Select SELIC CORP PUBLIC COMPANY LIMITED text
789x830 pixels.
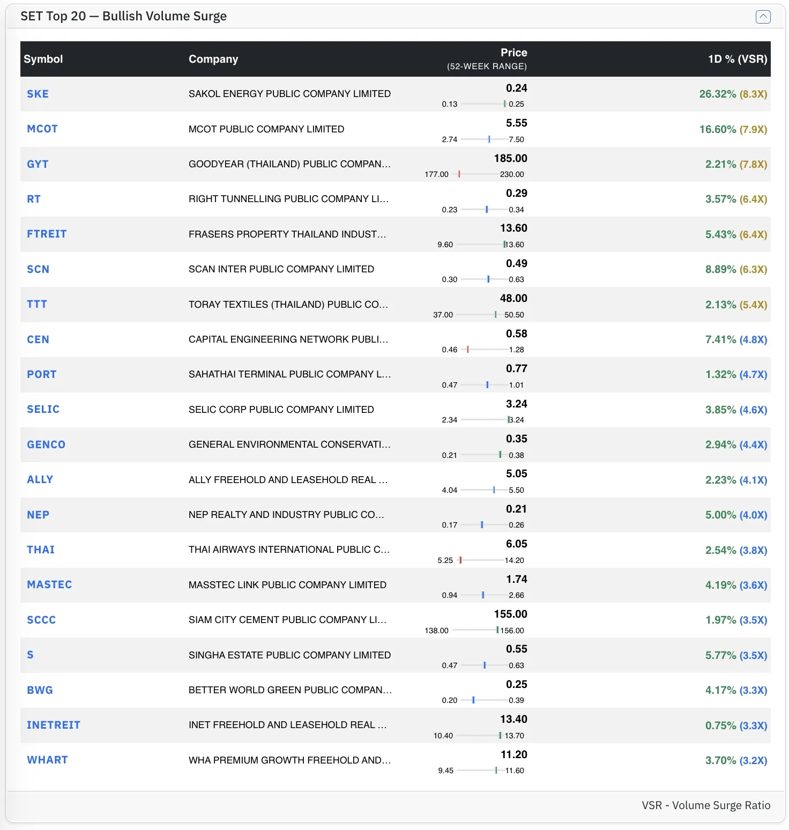[281, 410]
